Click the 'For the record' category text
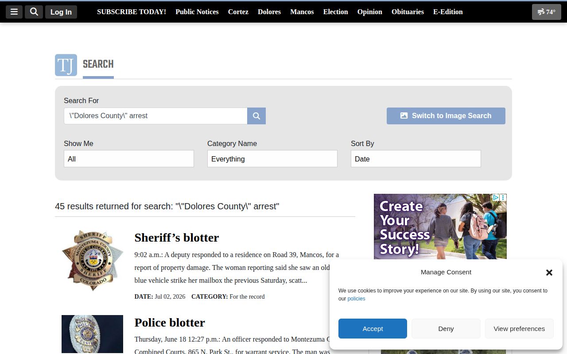 pyautogui.click(x=247, y=296)
